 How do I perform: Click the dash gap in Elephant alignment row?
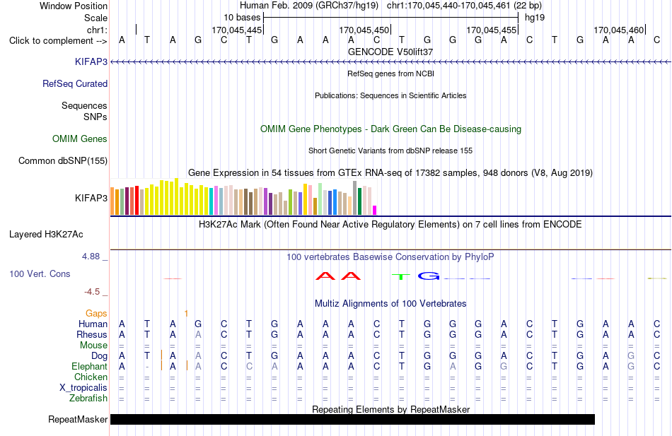(x=147, y=367)
